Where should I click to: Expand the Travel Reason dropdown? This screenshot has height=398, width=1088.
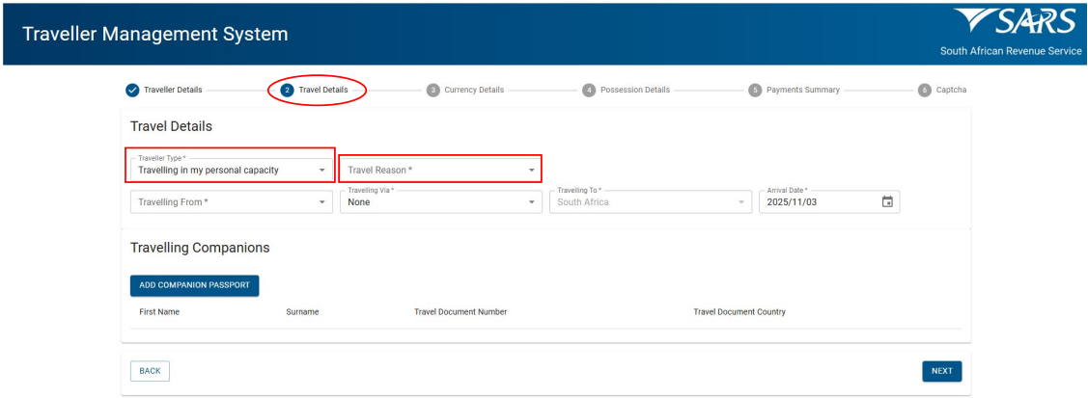coord(440,170)
